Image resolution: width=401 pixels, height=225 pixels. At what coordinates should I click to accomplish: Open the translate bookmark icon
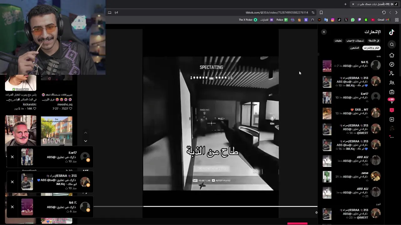click(326, 20)
